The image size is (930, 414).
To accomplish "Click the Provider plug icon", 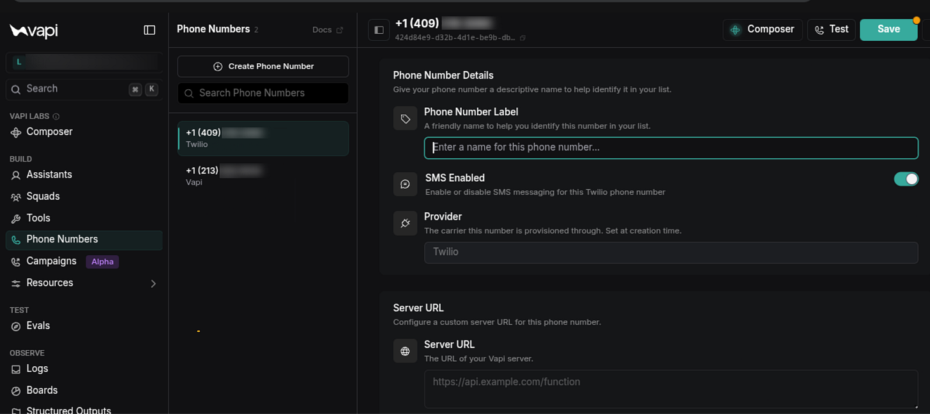I will [405, 223].
